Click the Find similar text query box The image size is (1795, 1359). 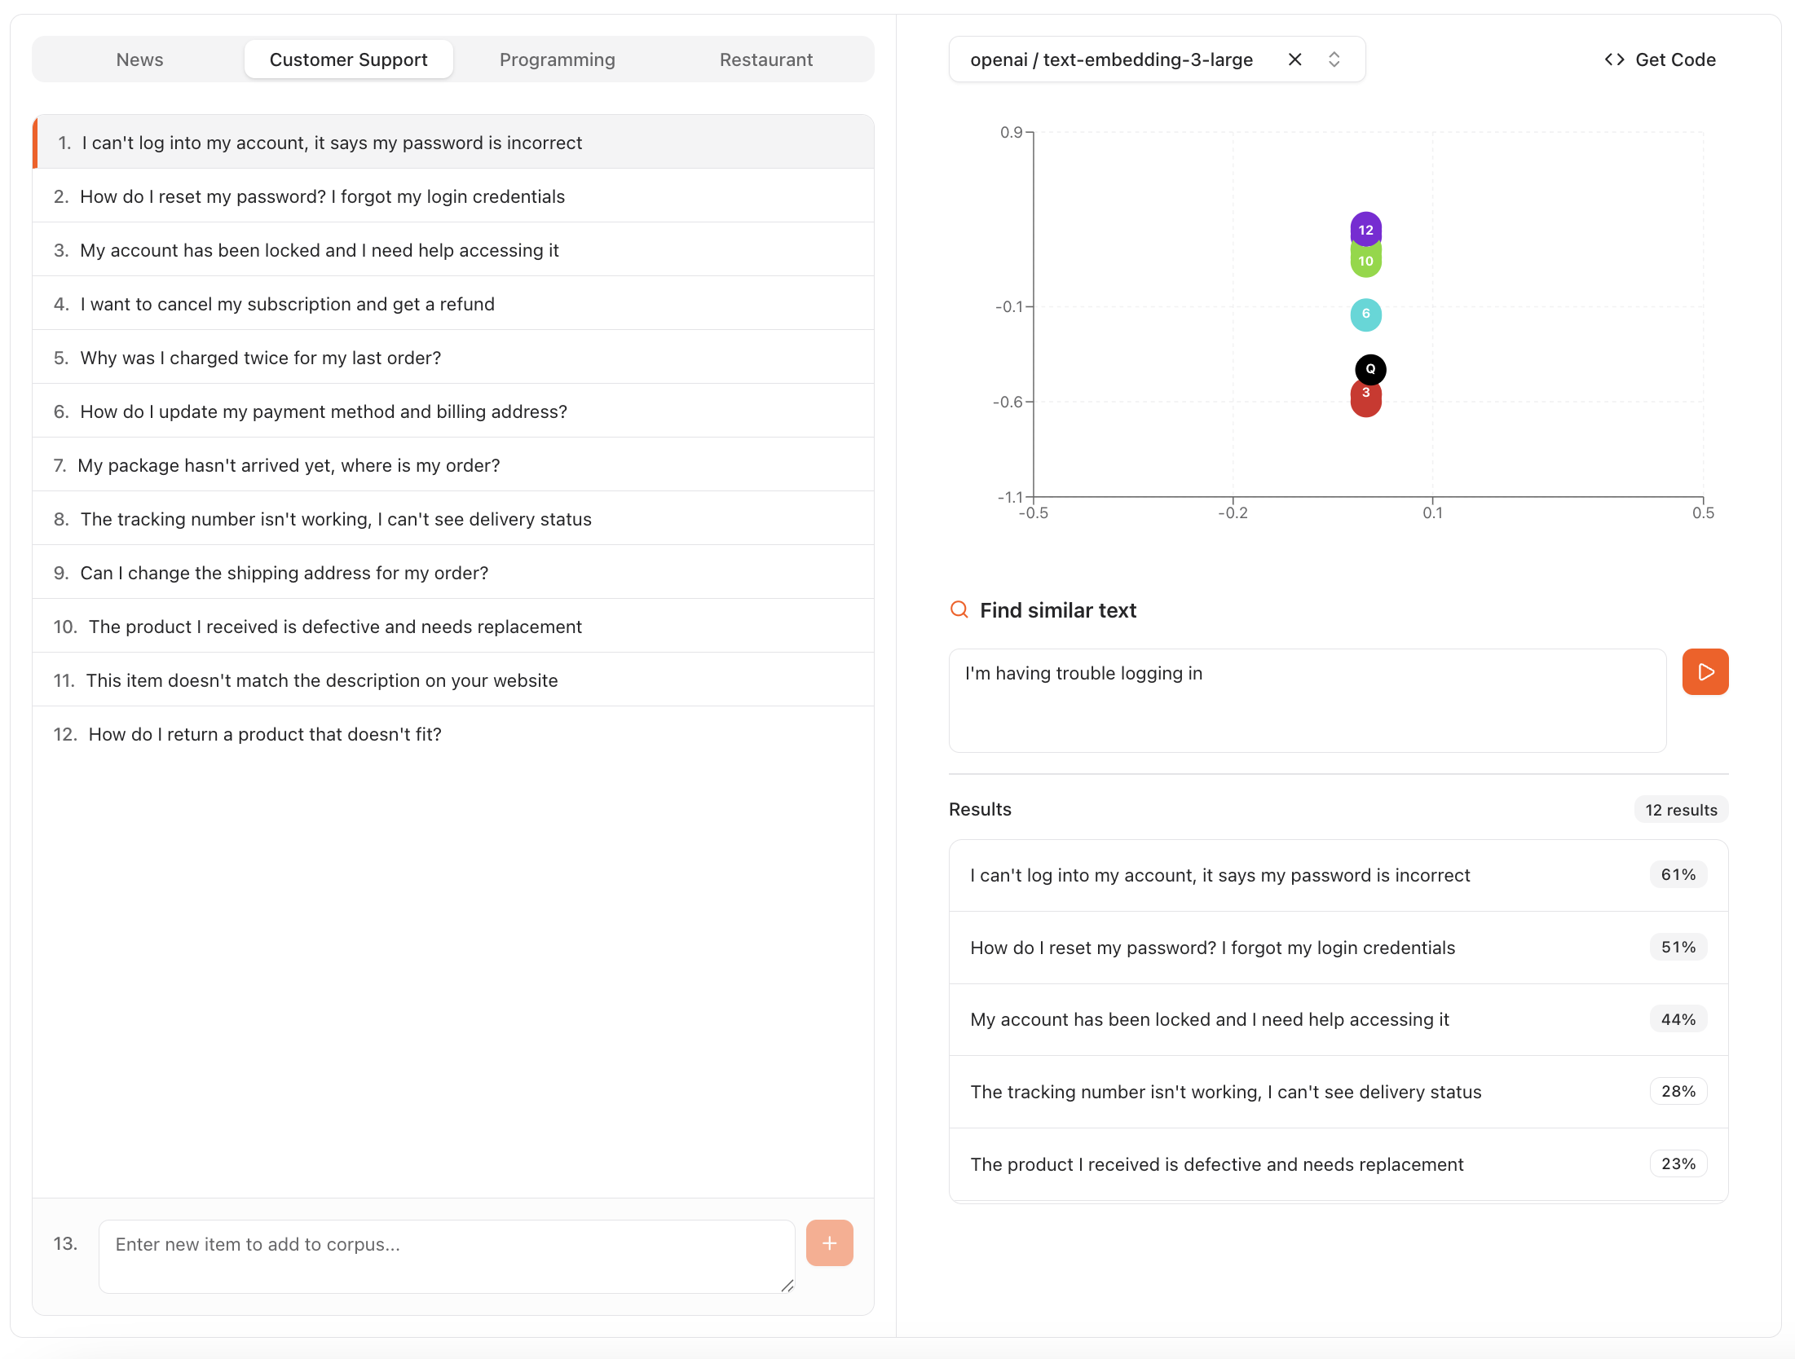1307,700
